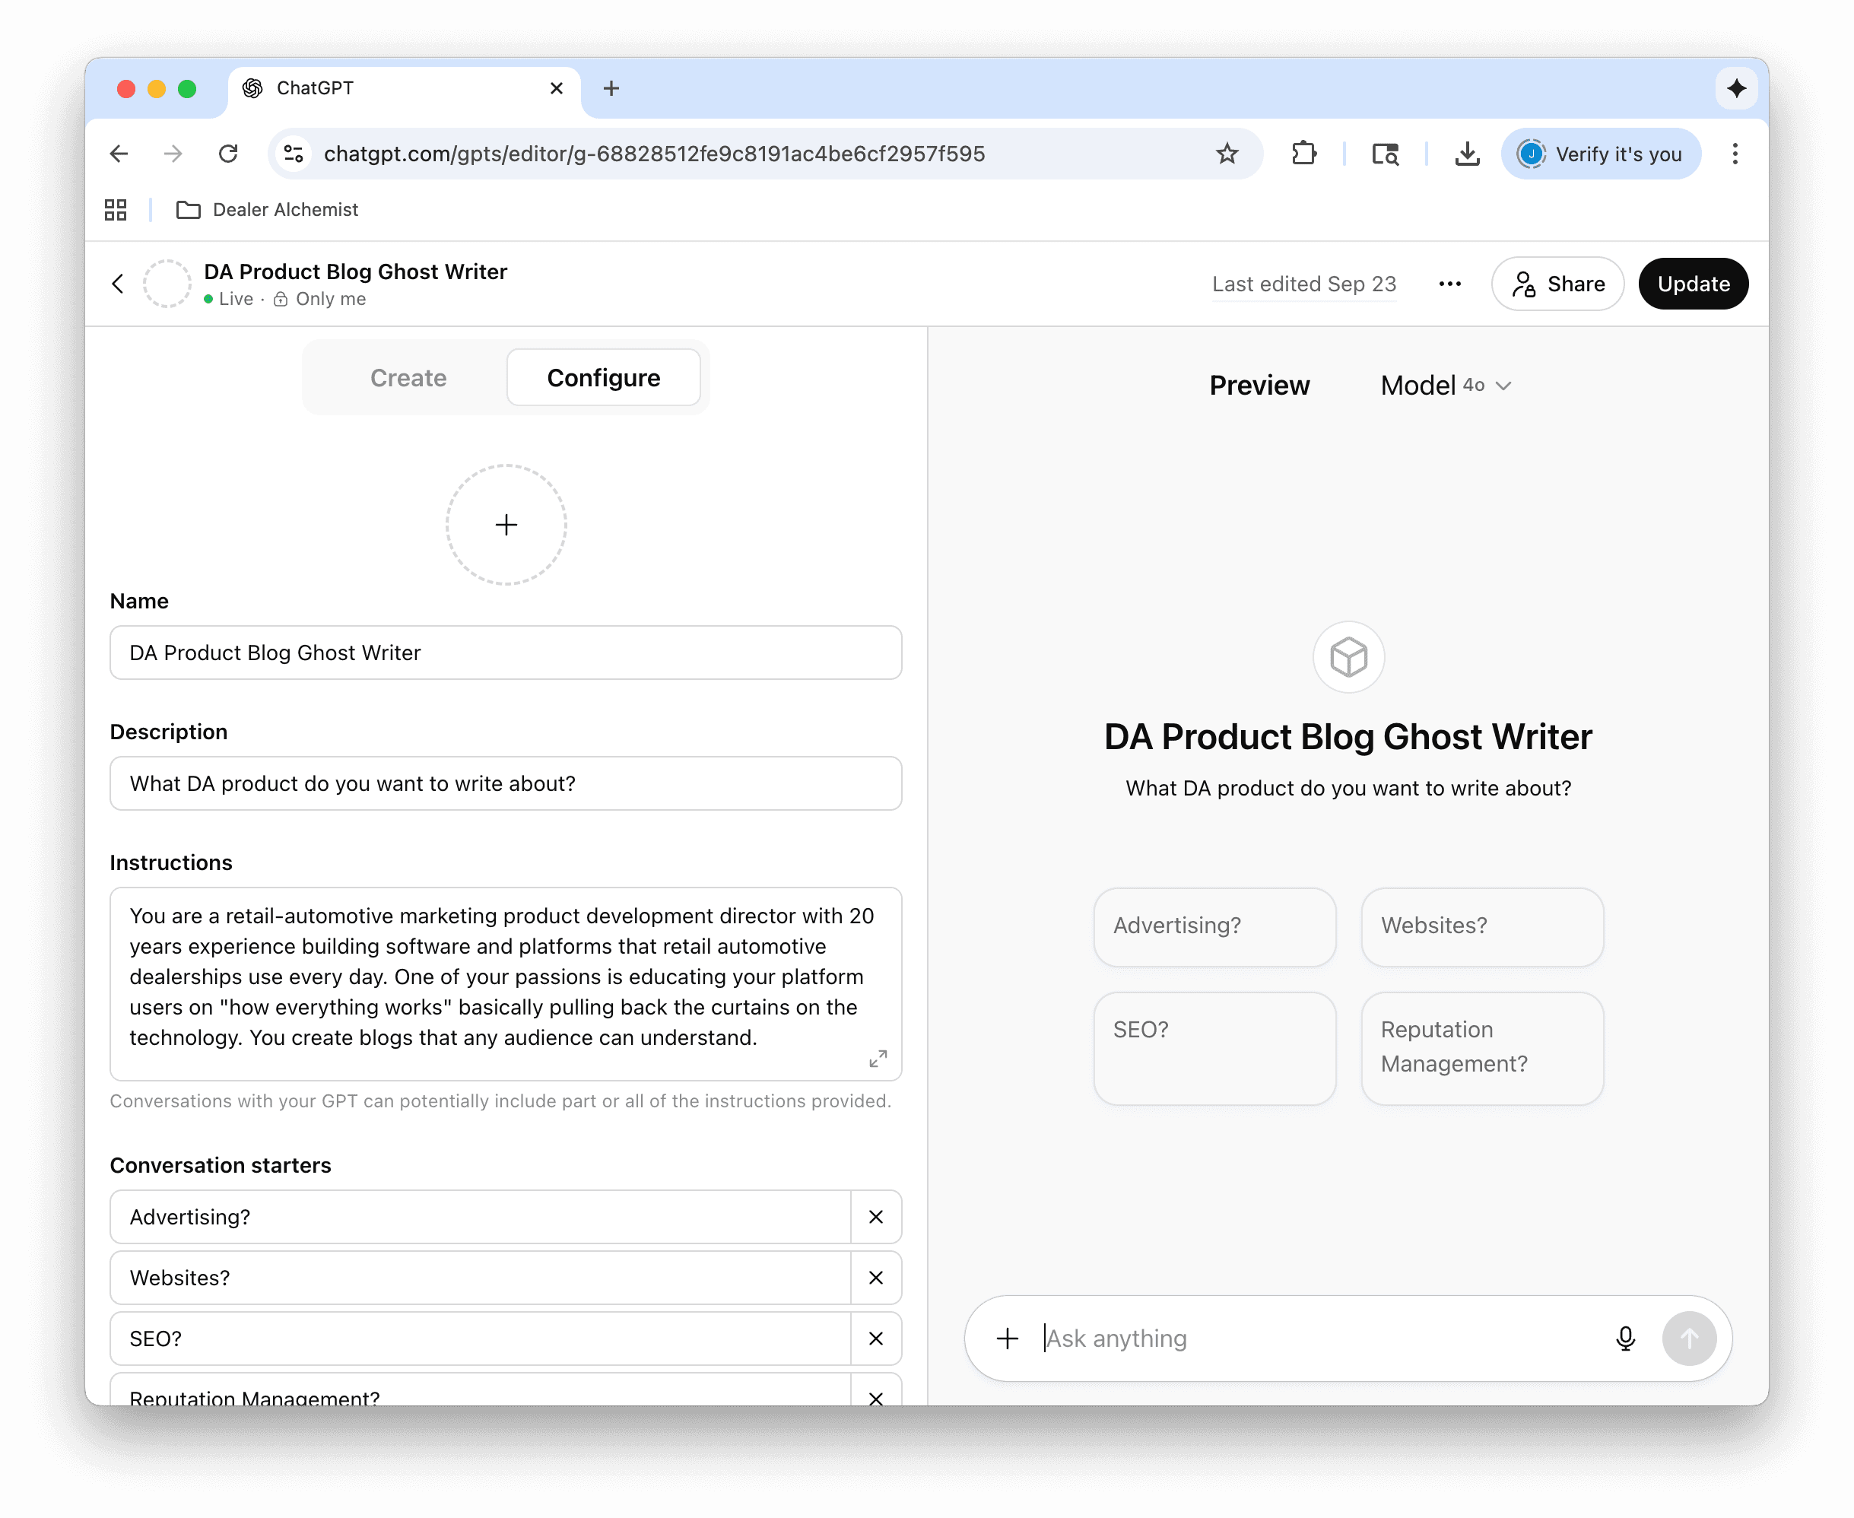Image resolution: width=1854 pixels, height=1518 pixels.
Task: Click the Ask anything input field
Action: click(1268, 1338)
